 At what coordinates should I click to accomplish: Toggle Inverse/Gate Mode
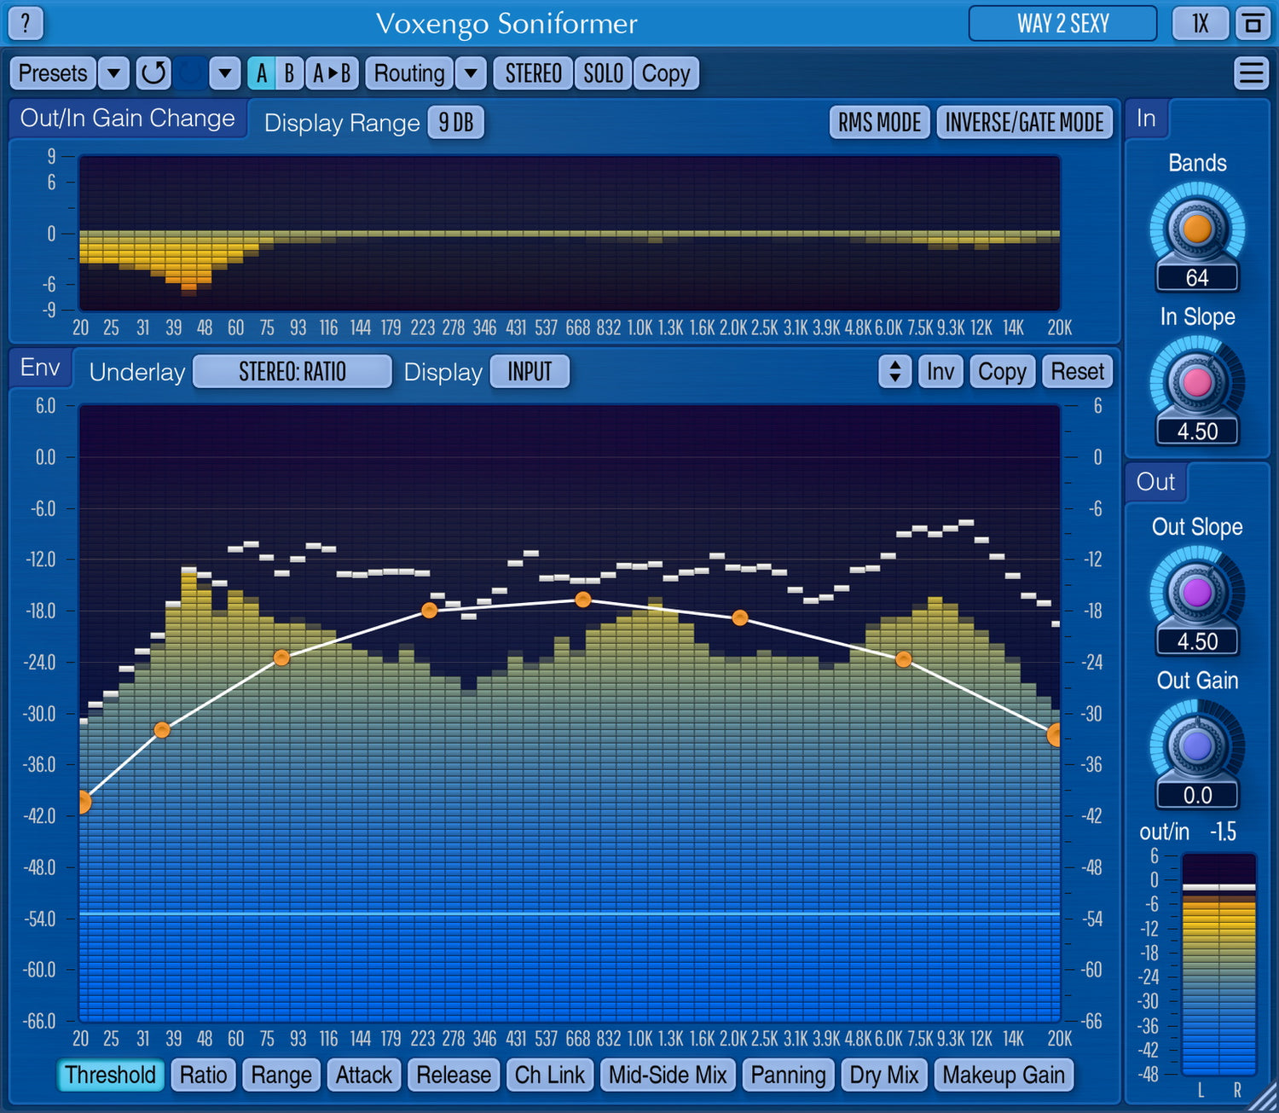click(x=1024, y=123)
